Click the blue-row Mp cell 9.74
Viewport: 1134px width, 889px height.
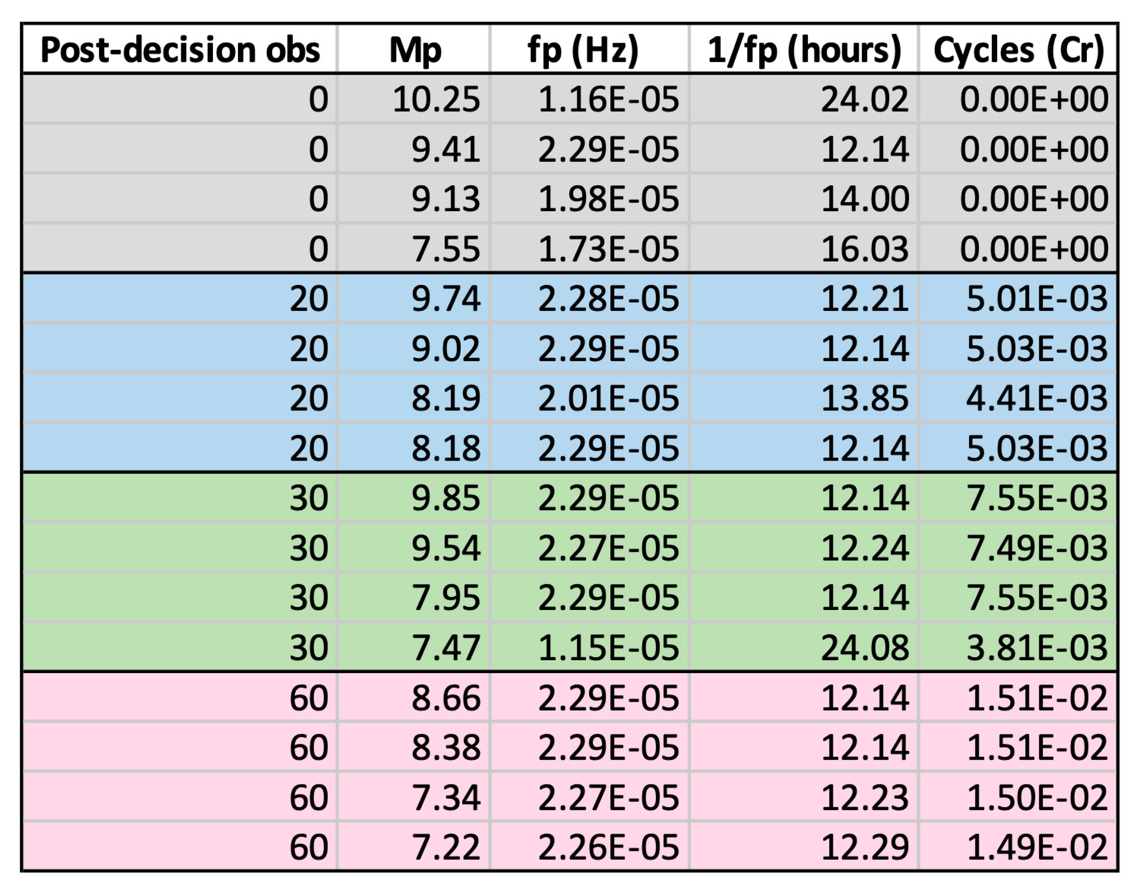coord(445,299)
